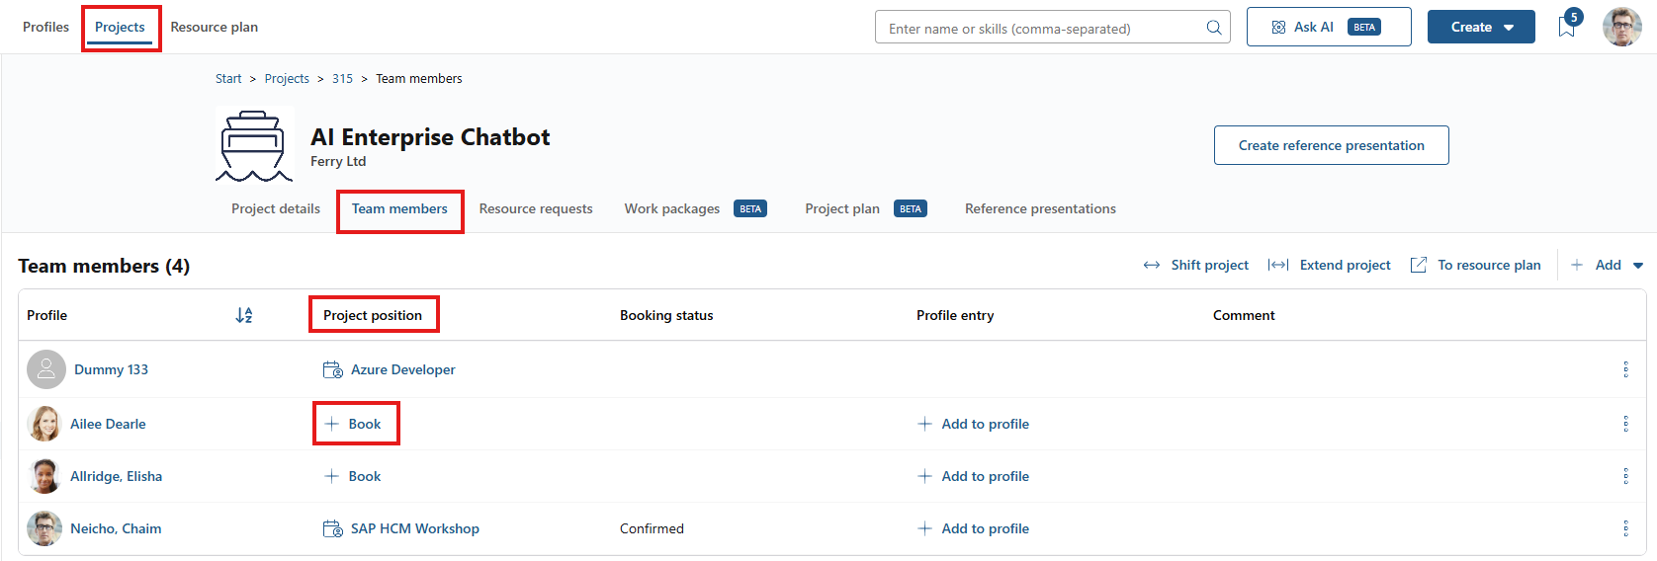Click Ailee Dearle's avatar photo

[x=44, y=424]
